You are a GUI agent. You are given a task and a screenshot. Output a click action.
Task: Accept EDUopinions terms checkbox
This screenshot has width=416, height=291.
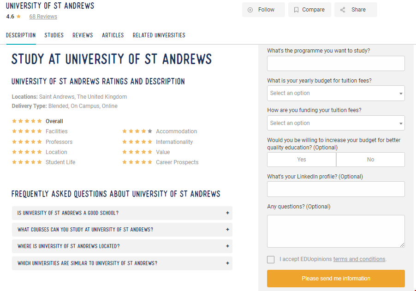pyautogui.click(x=271, y=260)
